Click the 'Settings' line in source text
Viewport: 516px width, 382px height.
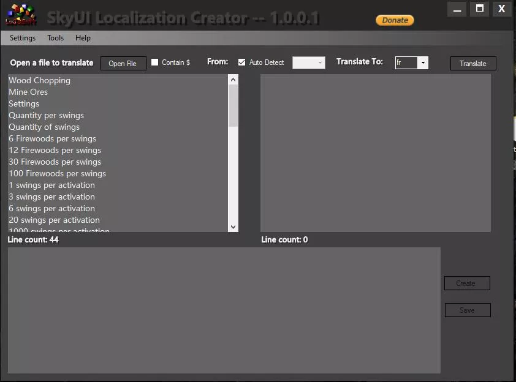pyautogui.click(x=24, y=104)
